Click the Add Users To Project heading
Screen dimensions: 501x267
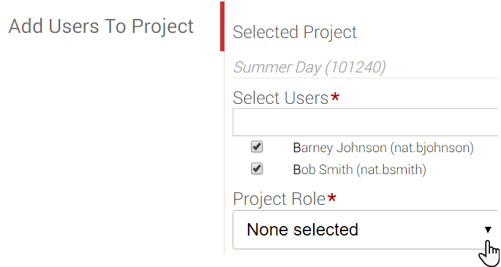click(x=101, y=26)
